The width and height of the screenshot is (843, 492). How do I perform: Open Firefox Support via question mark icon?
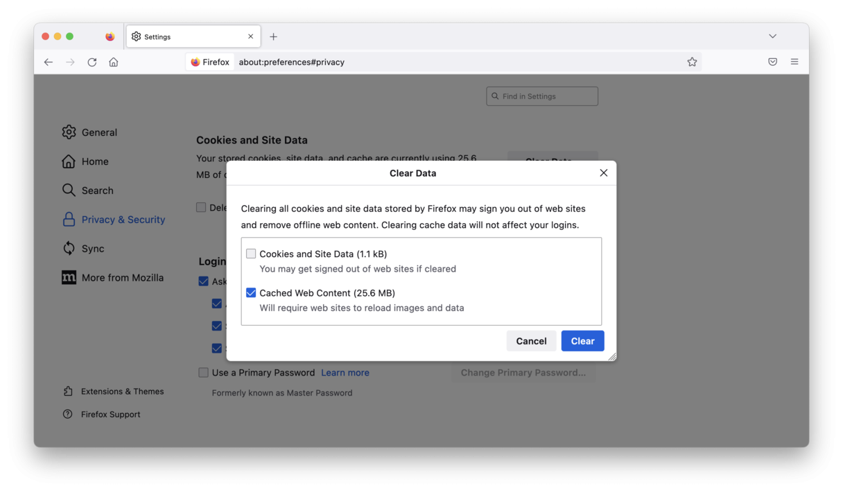pos(67,414)
